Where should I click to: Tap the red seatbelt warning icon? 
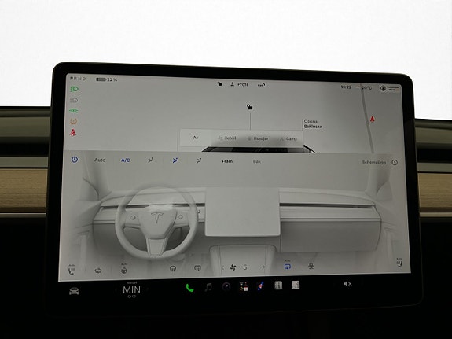tap(73, 133)
